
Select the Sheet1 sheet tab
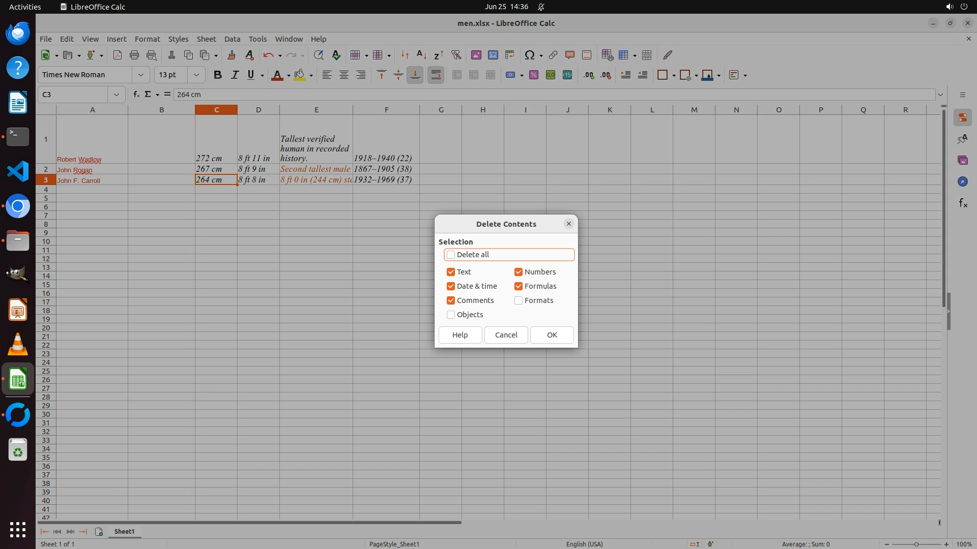coord(124,531)
